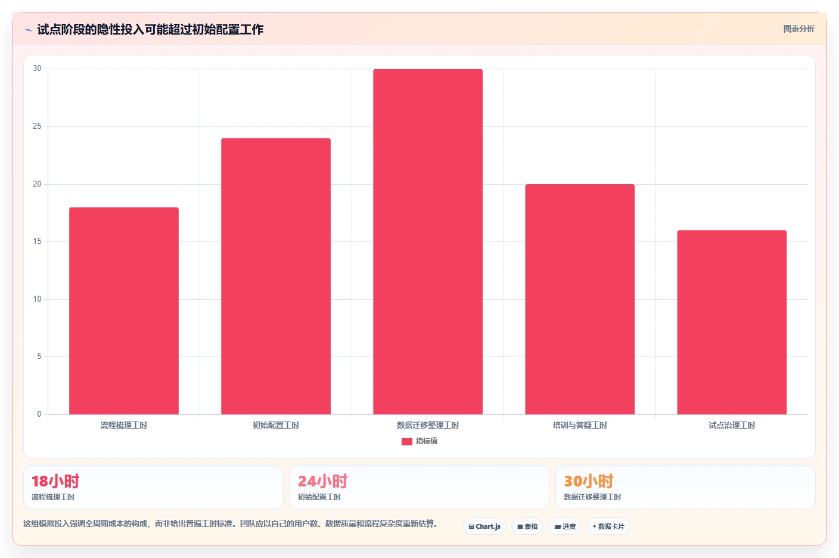Toggle the 指标值 legend red swatch
The width and height of the screenshot is (839, 558).
click(407, 442)
